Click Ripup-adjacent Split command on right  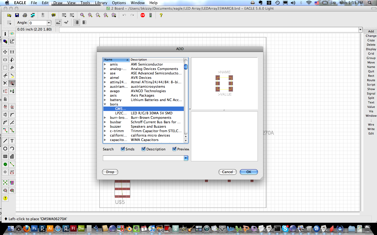tap(371, 98)
